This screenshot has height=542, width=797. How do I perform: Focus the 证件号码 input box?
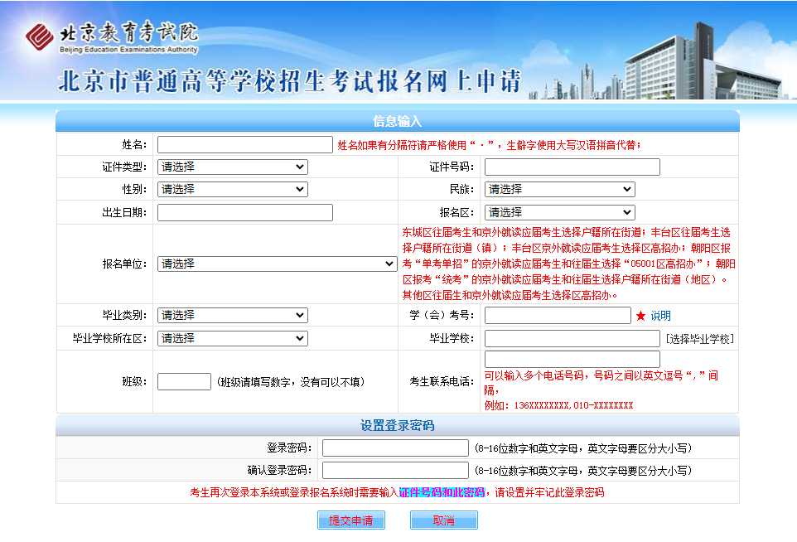point(572,167)
